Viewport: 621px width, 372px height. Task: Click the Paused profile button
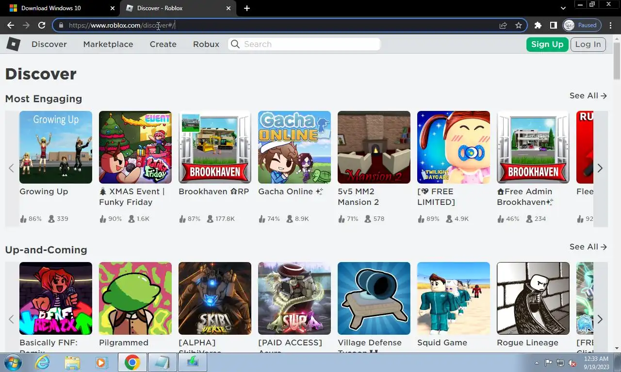click(582, 25)
